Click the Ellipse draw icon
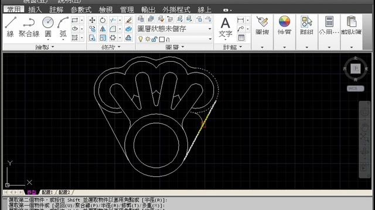 [x=75, y=29]
